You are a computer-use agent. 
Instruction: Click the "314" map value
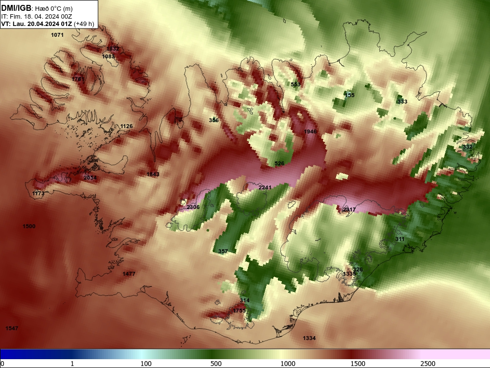click(x=245, y=300)
